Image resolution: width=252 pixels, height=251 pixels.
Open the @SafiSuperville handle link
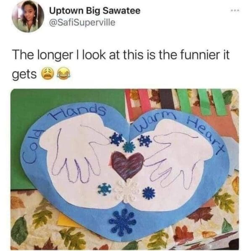[82, 23]
